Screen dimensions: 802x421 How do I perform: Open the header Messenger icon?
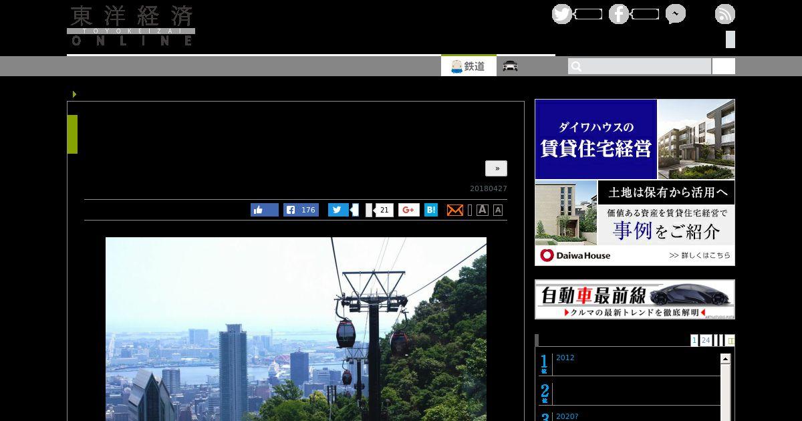coord(676,14)
